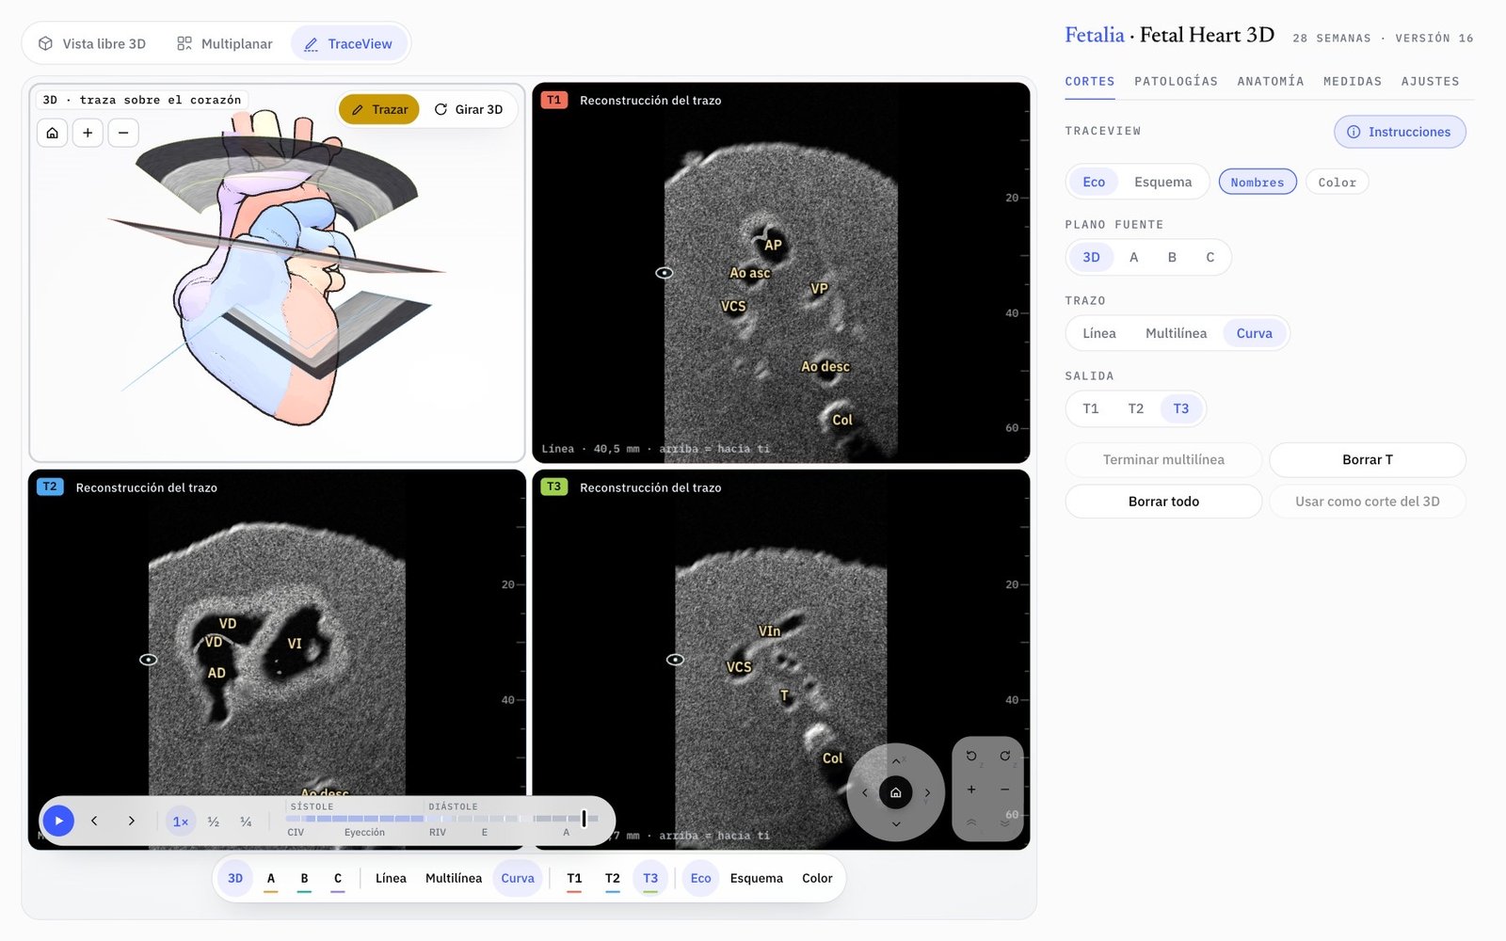
Task: Choose plane C under Plano fuente
Action: click(1210, 257)
